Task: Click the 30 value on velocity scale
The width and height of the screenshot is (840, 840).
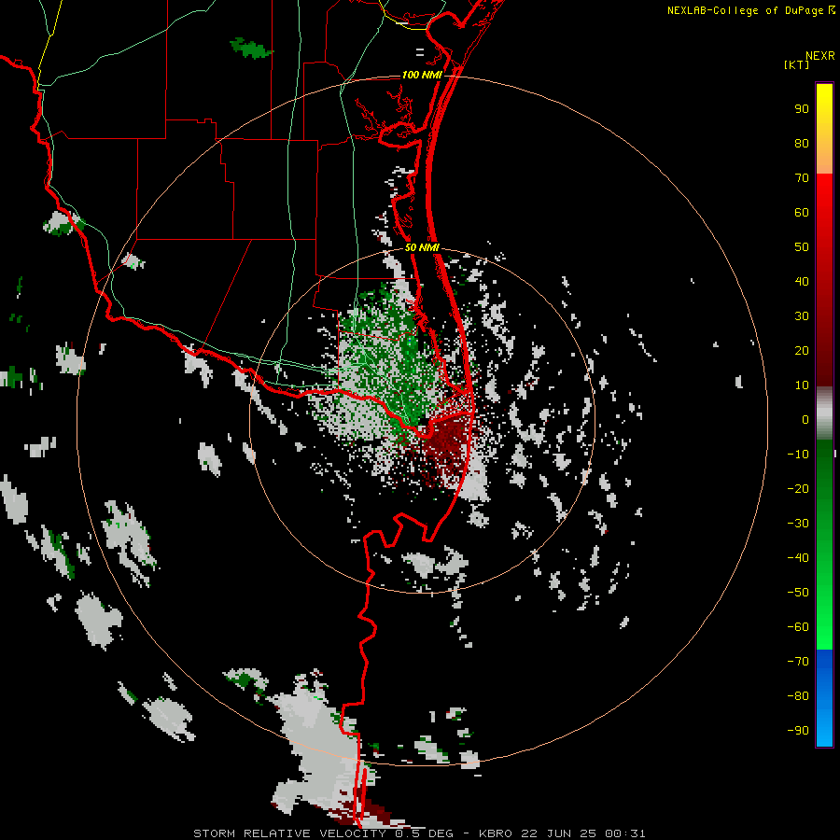Action: [x=802, y=316]
